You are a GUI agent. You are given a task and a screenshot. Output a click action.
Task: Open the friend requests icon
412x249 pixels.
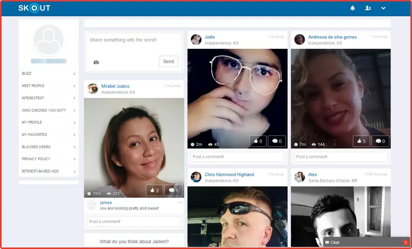tap(368, 8)
